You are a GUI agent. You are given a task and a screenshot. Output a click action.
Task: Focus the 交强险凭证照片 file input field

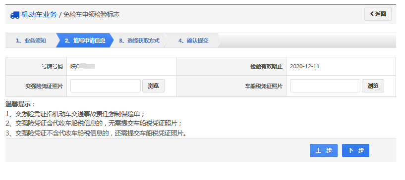click(x=106, y=86)
